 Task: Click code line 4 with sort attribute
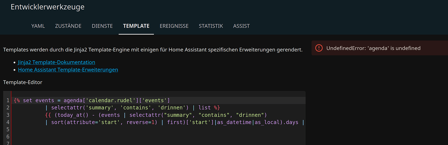pyautogui.click(x=175, y=122)
